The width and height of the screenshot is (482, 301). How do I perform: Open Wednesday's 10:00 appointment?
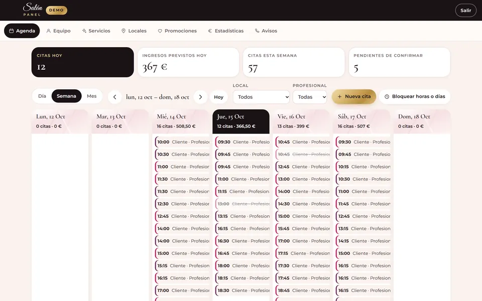point(182,142)
